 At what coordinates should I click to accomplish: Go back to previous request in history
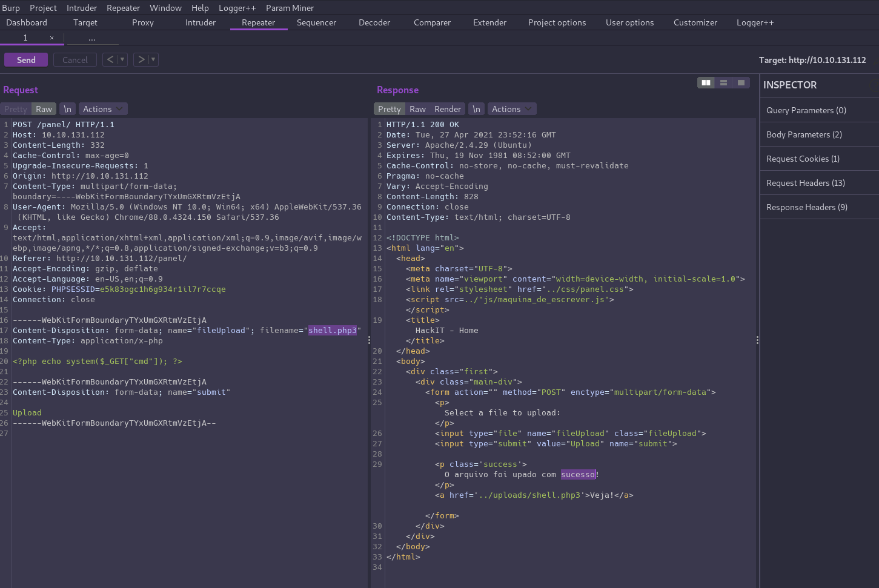(x=110, y=59)
